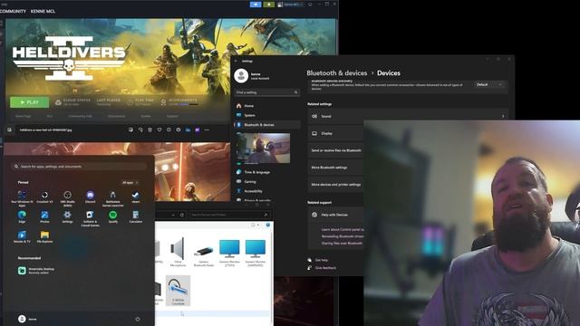Open more options ellipsis in Photos toolbar
580x326 pixels.
click(x=207, y=129)
